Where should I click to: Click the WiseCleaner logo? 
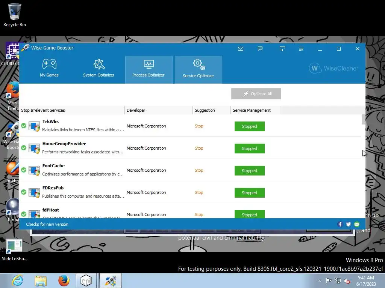(333, 68)
